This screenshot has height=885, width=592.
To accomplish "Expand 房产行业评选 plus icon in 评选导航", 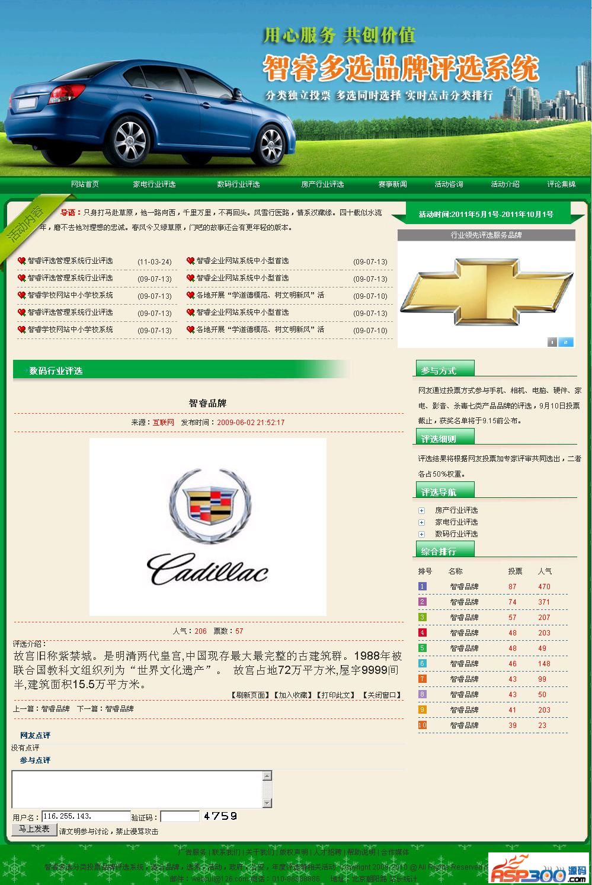I will pos(421,510).
